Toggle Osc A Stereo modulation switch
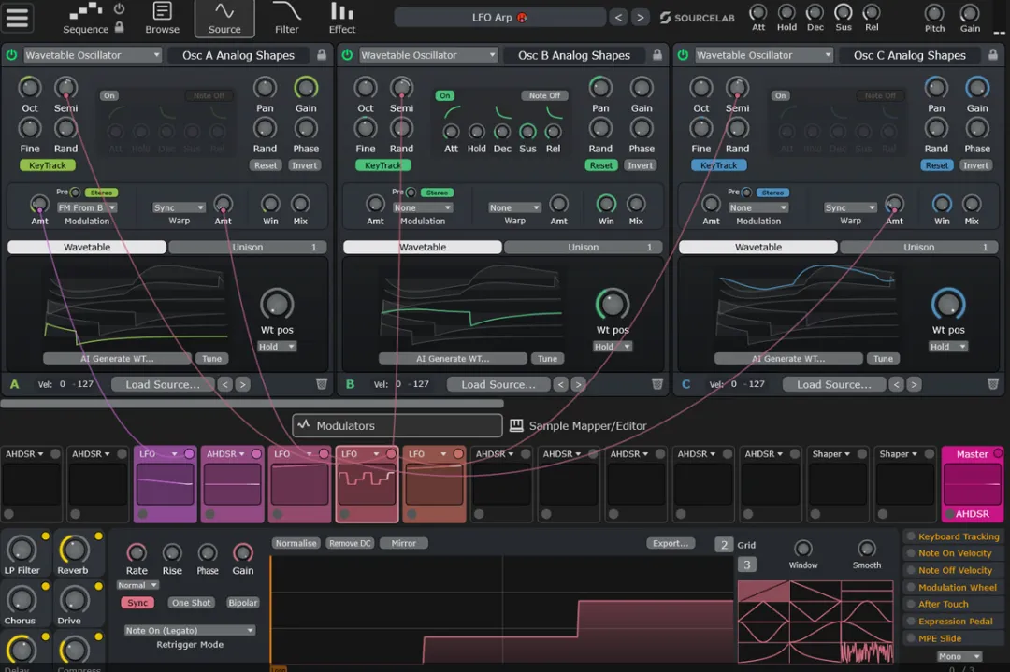Viewport: 1010px width, 672px height. (101, 193)
